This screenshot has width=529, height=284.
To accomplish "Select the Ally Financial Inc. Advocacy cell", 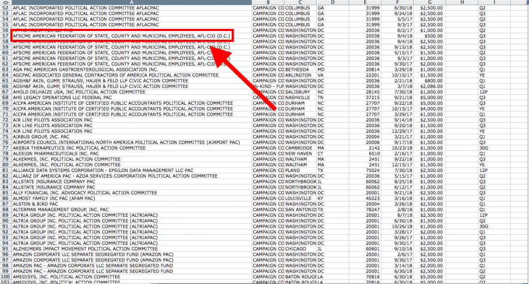I will click(132, 193).
